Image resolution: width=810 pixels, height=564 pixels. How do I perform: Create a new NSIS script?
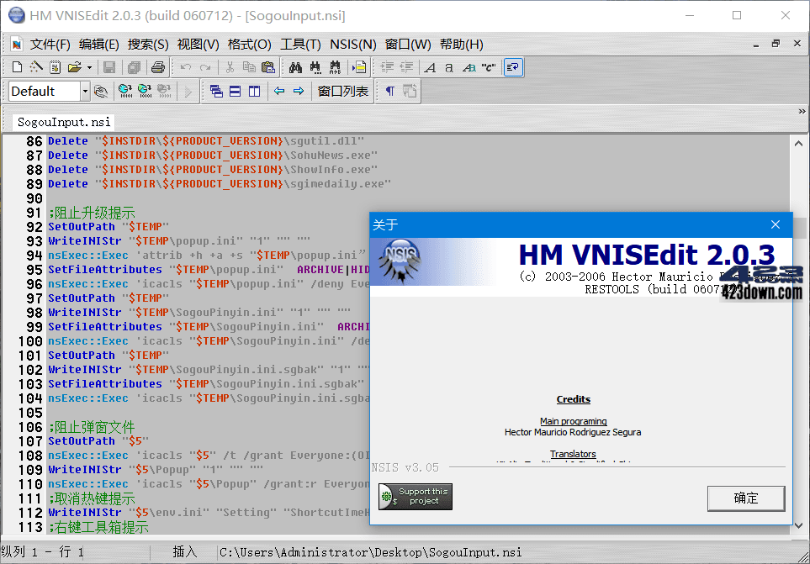point(16,67)
